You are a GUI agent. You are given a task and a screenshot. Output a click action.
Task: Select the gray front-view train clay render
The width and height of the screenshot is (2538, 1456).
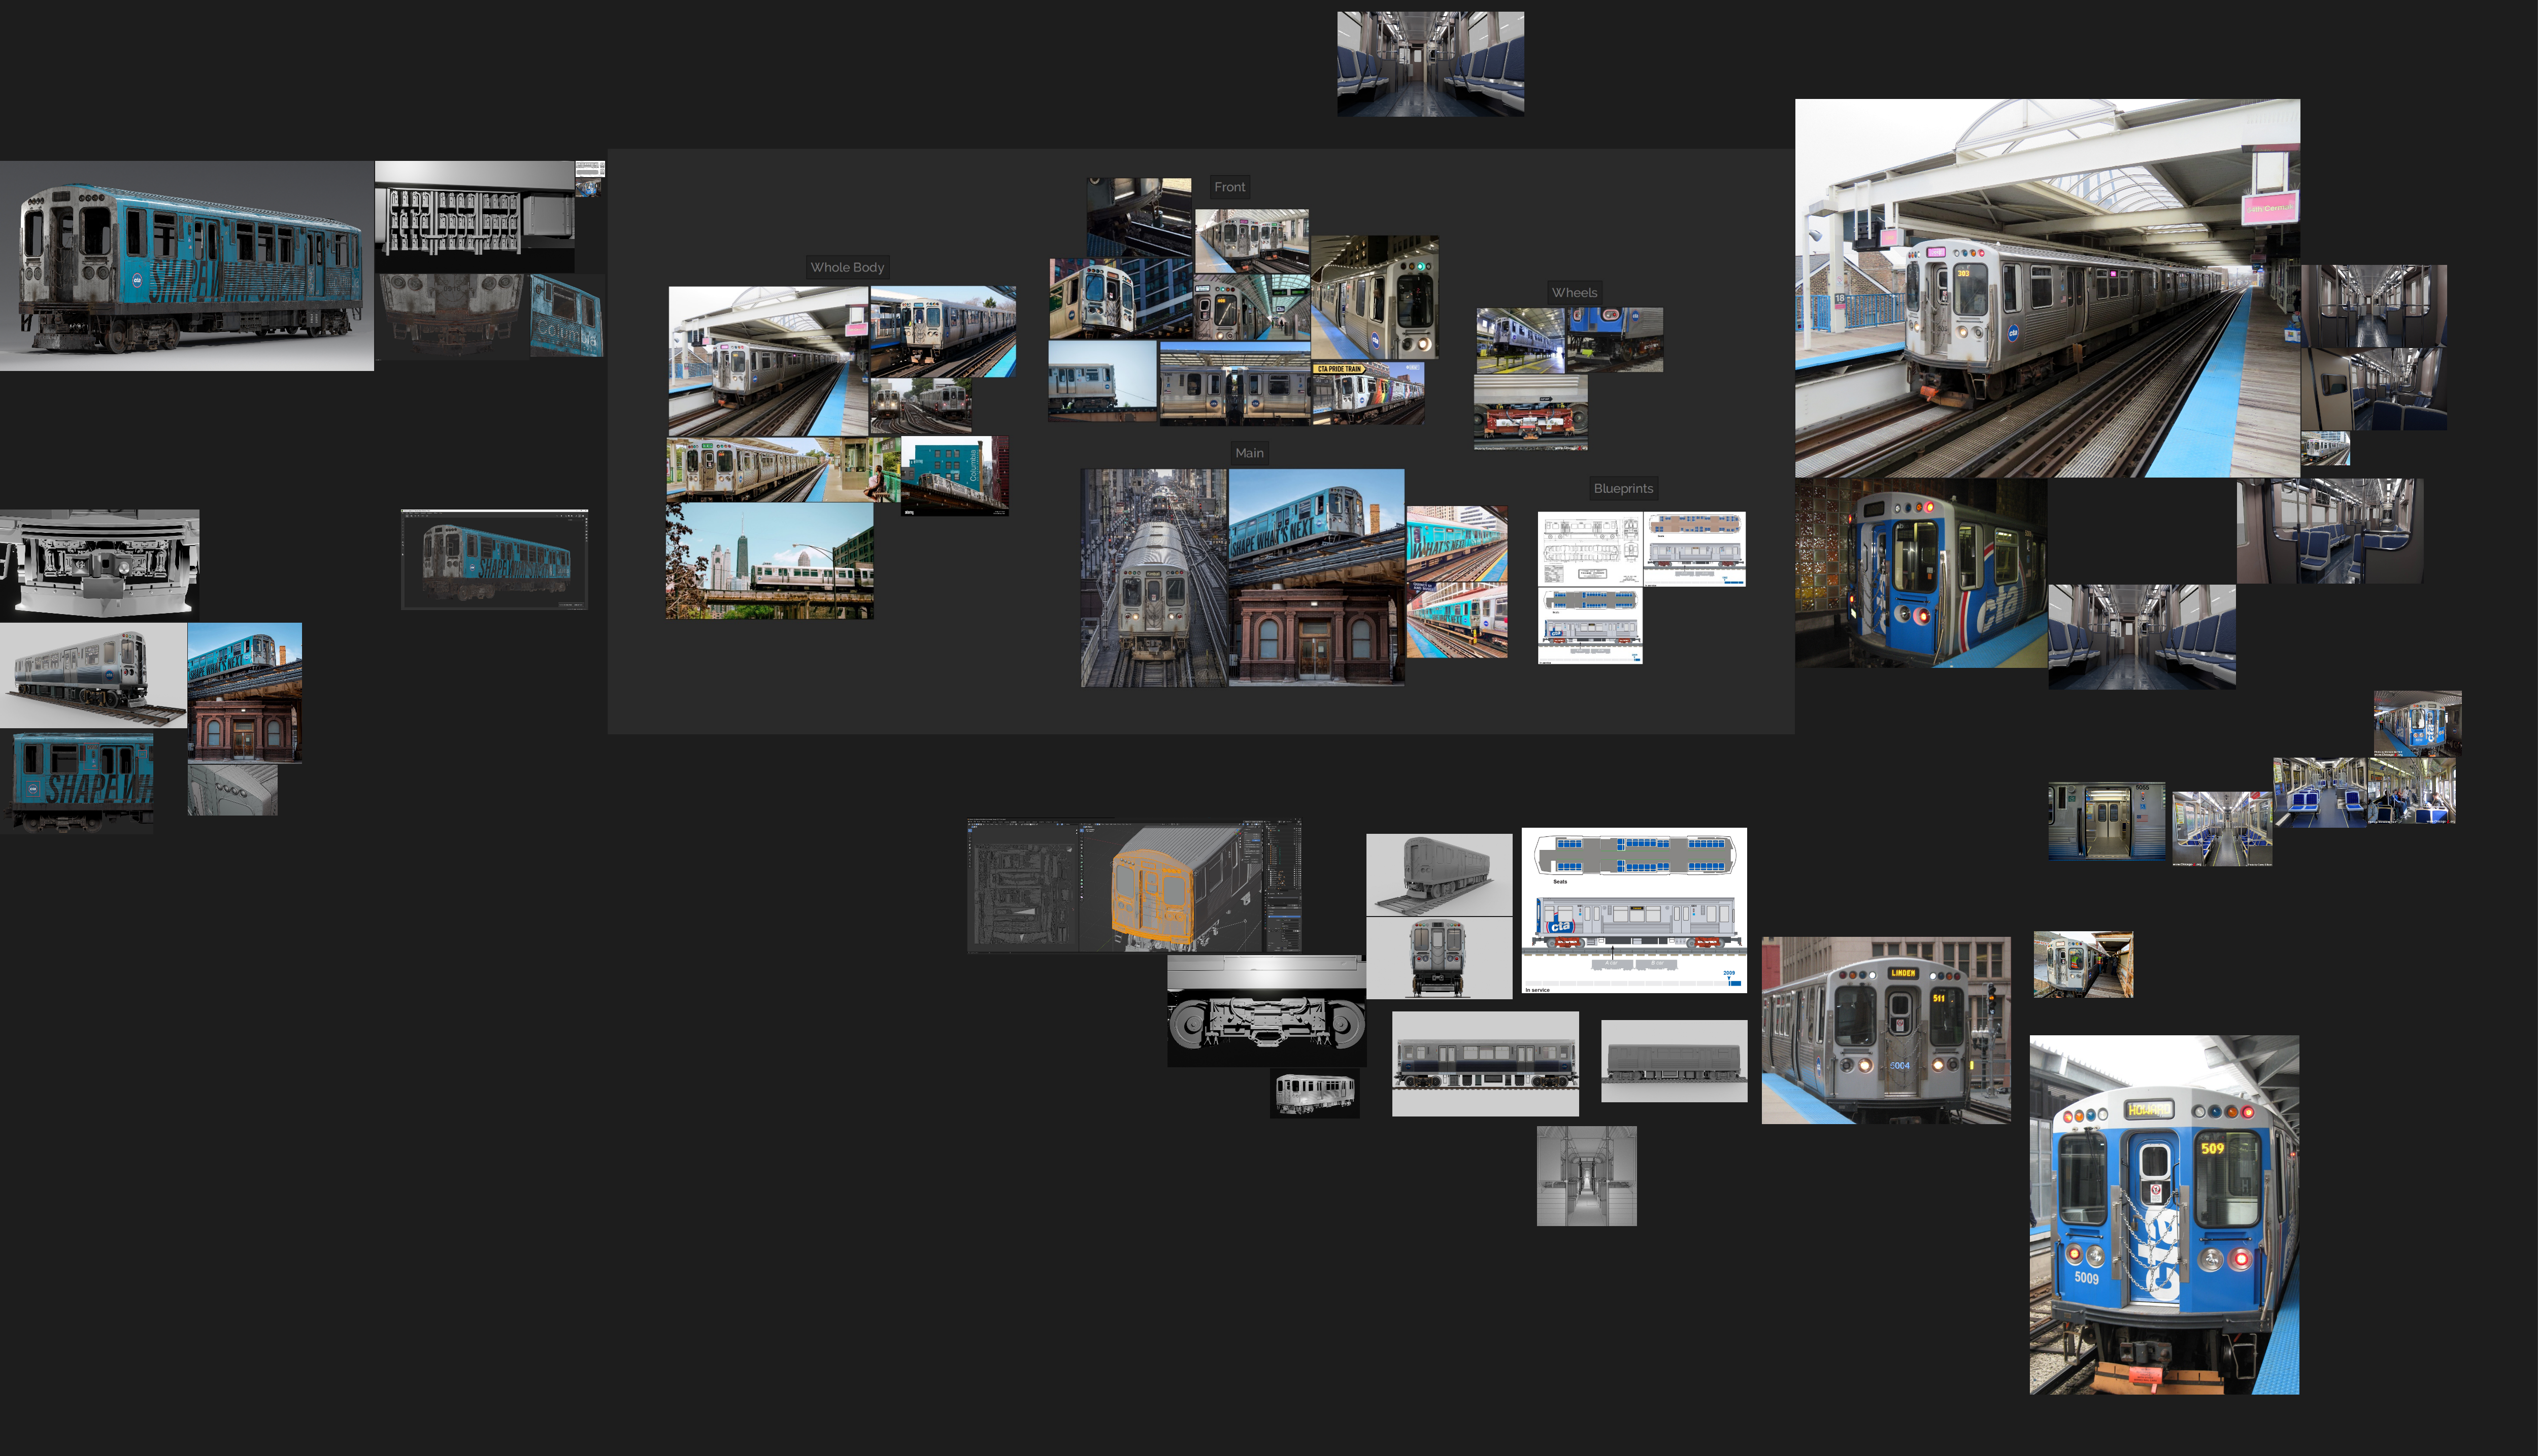click(x=1438, y=958)
